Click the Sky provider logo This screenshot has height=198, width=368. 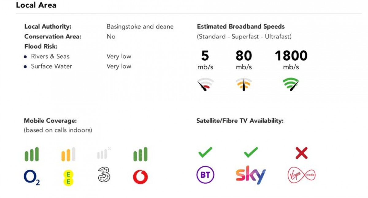point(251,175)
